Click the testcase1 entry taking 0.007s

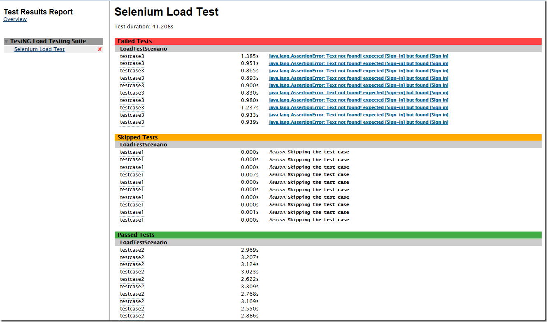(x=132, y=174)
